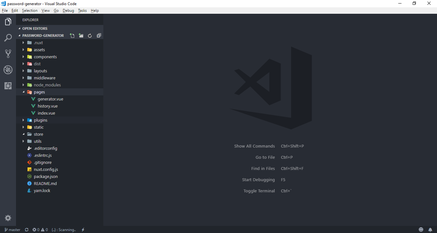This screenshot has height=233, width=437.
Task: Expand the plugins folder arrow
Action: tap(23, 120)
